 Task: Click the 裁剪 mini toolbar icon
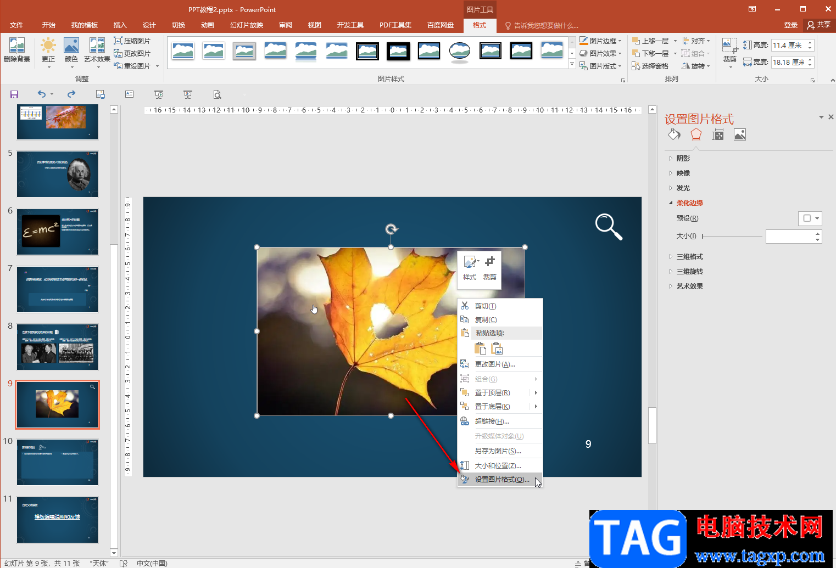click(490, 268)
